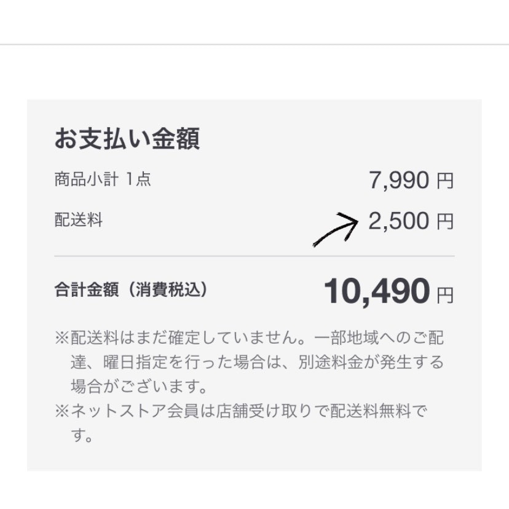
Task: Select the 商品小計 1点 label
Action: point(103,179)
